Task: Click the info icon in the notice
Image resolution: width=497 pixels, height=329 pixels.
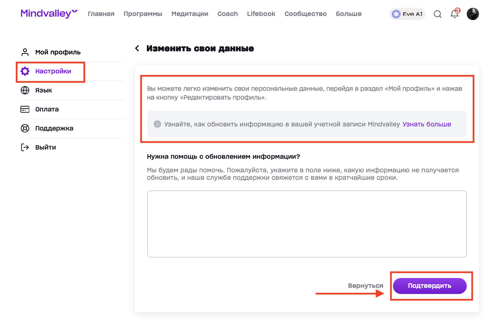Action: coord(157,124)
